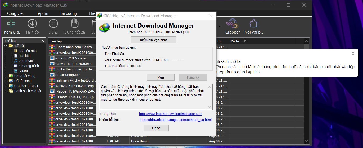Screen dimensions: 363x148
Task: Click the sort arrow in Mô tả column
Action: pos(244,41)
